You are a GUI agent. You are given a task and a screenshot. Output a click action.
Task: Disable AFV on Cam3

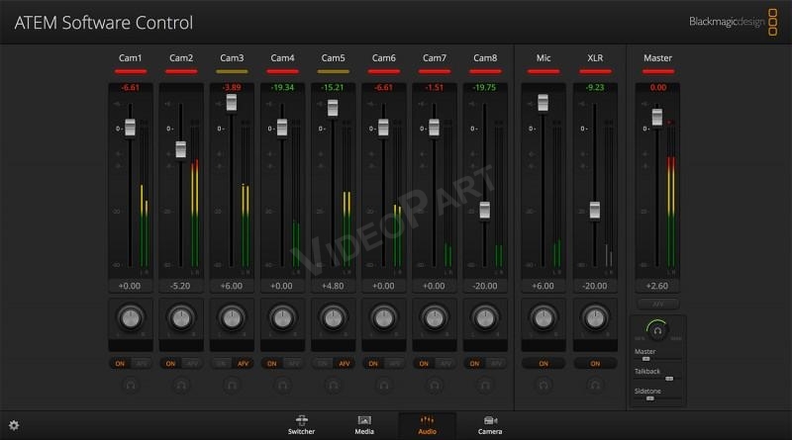point(243,363)
